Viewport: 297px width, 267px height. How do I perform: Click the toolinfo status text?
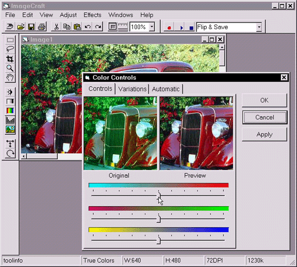pyautogui.click(x=13, y=260)
